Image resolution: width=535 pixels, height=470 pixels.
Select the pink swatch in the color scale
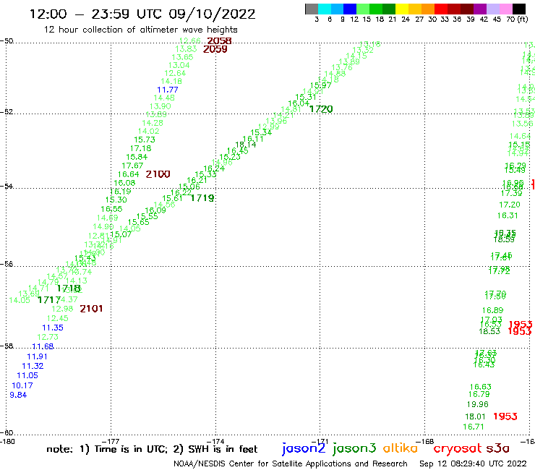[505, 9]
